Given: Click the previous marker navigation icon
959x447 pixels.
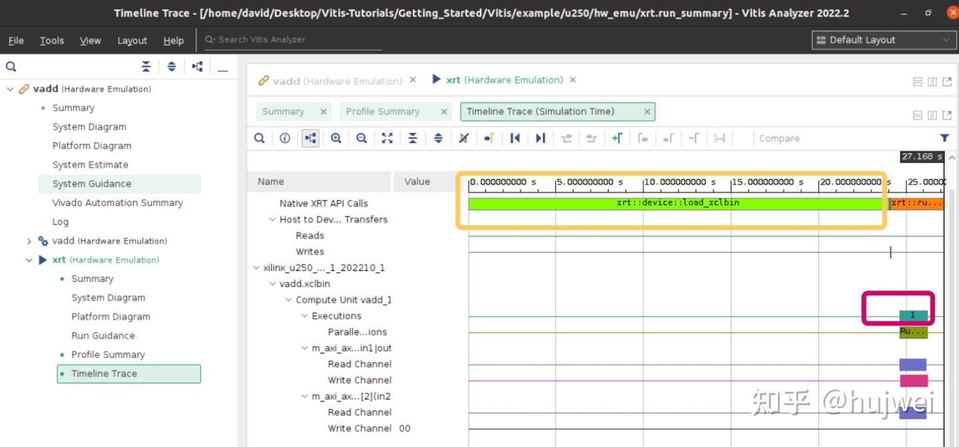Looking at the screenshot, I should pyautogui.click(x=515, y=138).
